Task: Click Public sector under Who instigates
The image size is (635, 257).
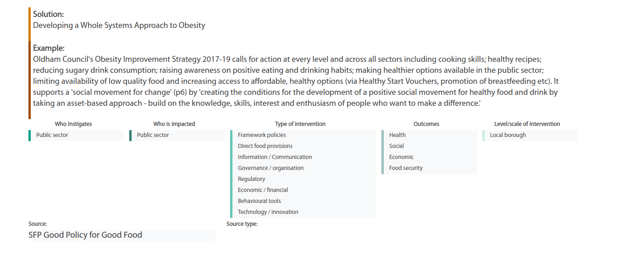Action: point(76,135)
